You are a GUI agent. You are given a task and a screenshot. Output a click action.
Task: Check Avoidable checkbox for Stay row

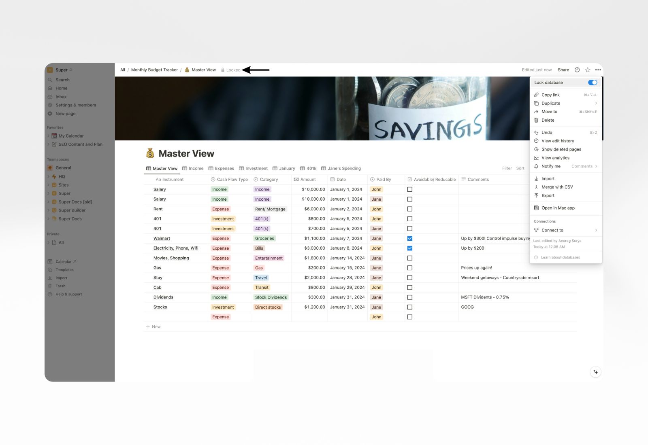tap(410, 278)
